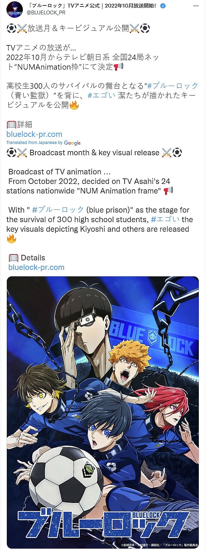Screen dimensions: 207x550
Task: Open the bluelock-pr.com link under Details
Action: (36, 267)
